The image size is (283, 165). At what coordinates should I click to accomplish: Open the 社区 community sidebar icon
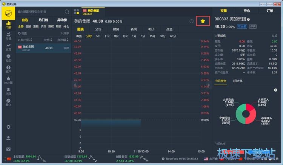tap(8, 58)
